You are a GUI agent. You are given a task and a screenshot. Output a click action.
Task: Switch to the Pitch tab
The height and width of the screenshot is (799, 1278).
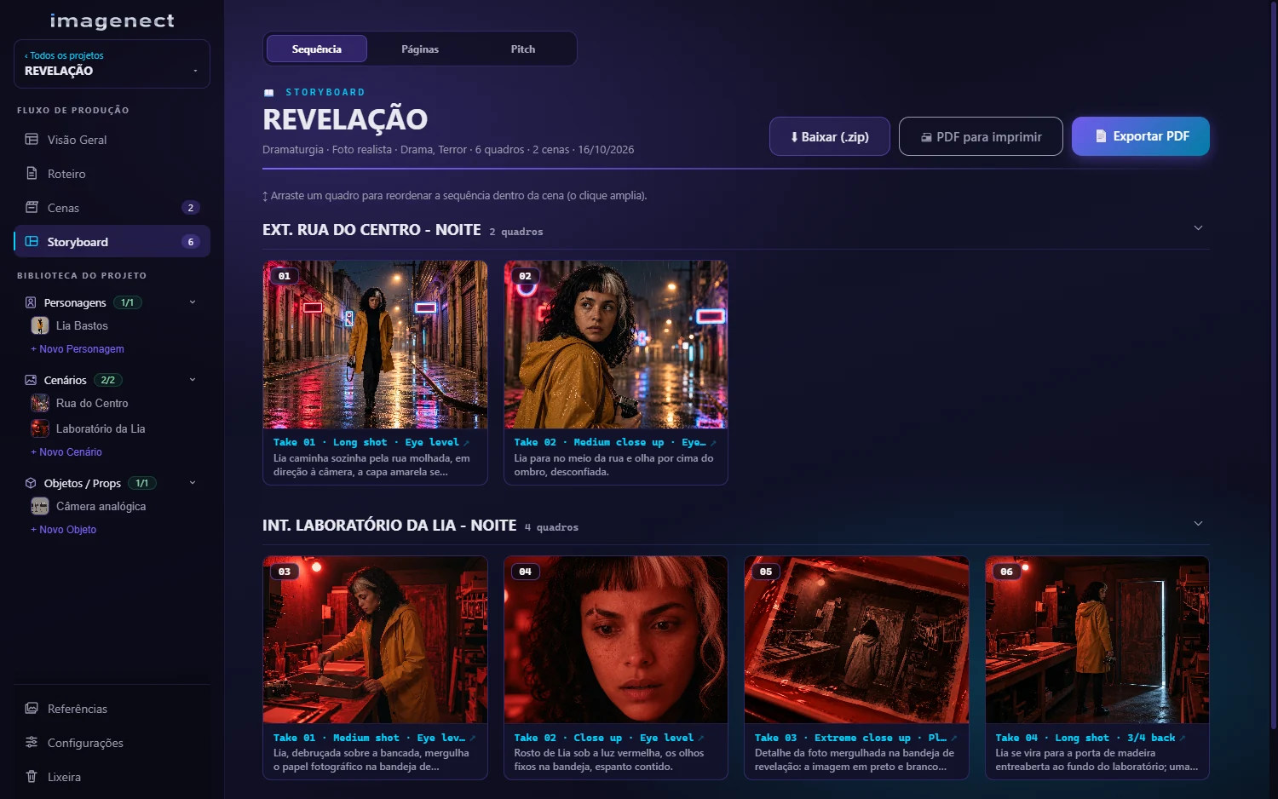[523, 49]
